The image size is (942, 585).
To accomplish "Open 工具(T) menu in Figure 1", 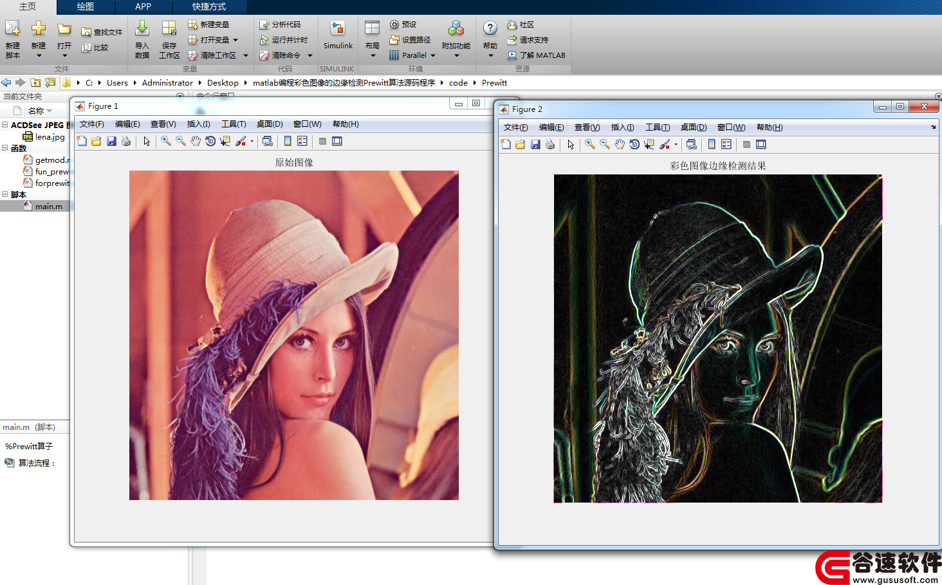I will point(234,124).
